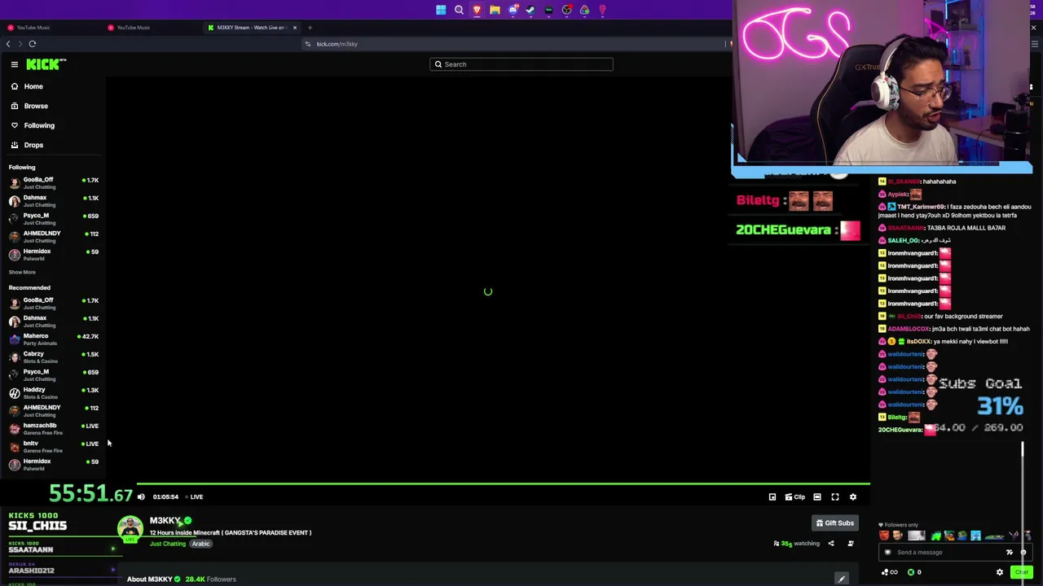Open the Brave browser taskbar icon

477,10
